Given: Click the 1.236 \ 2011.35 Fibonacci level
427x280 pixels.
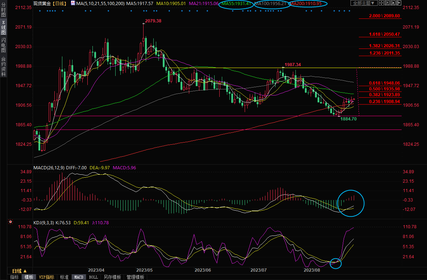Looking at the screenshot, I should coord(384,53).
